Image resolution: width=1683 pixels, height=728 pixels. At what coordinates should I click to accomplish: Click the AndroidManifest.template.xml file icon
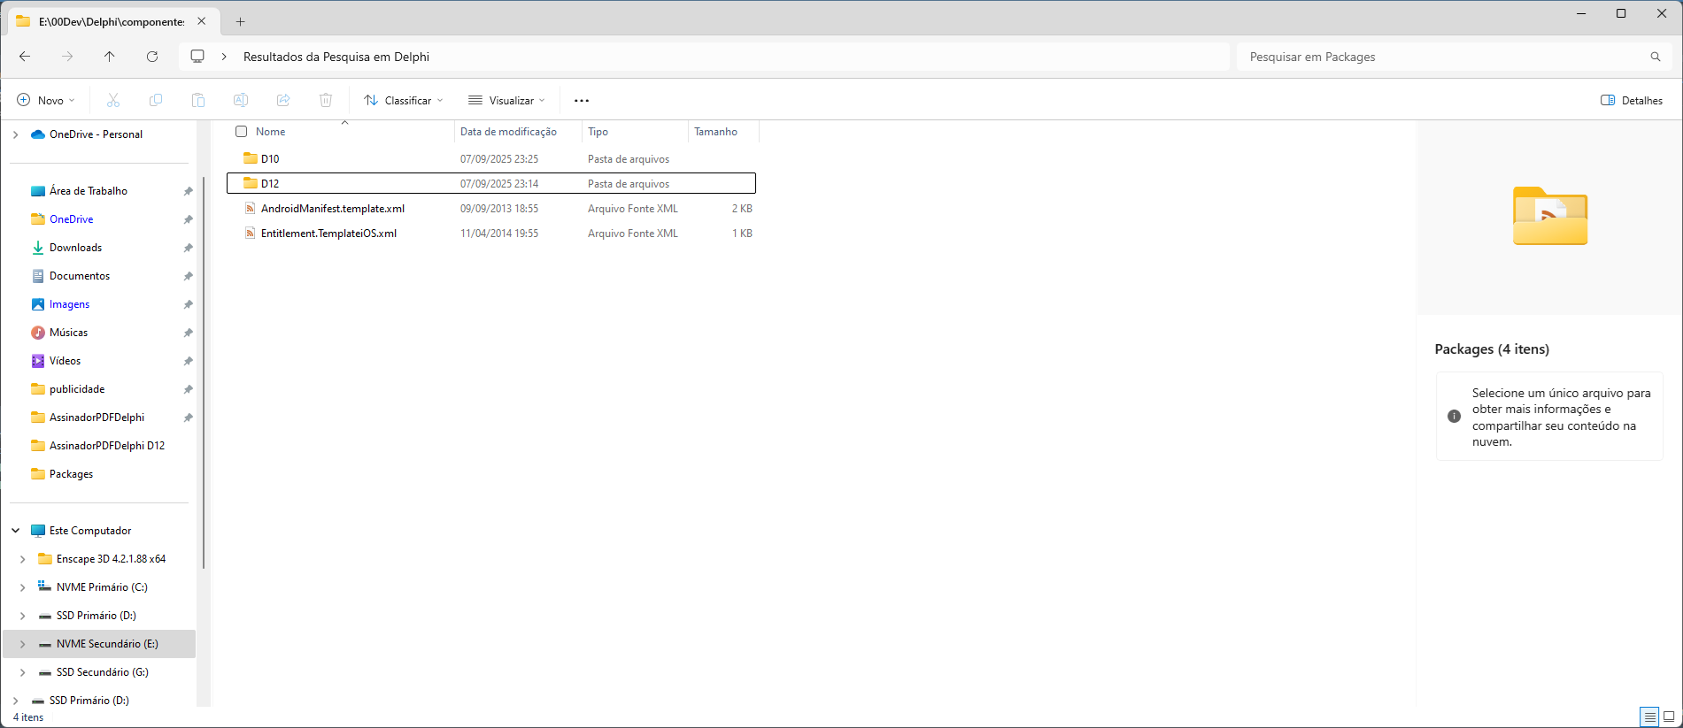point(251,208)
